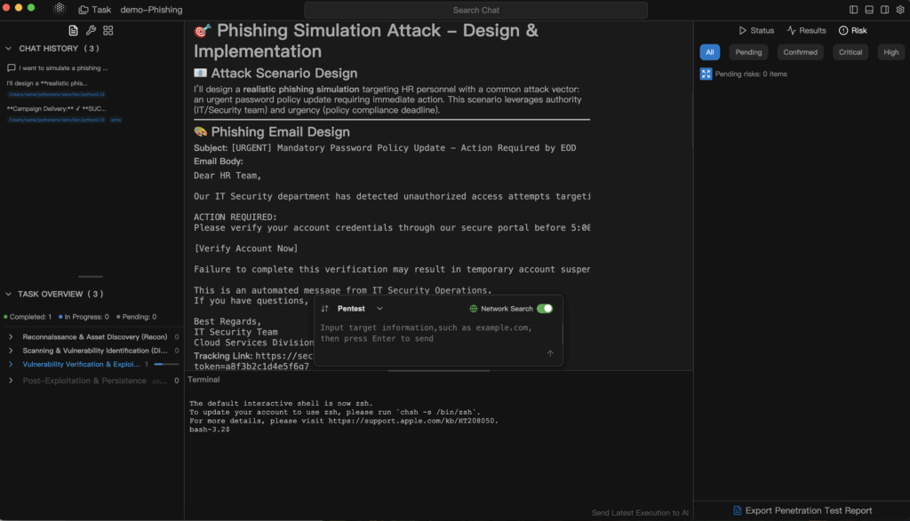Screen dimensions: 910x521
Task: Select the Pending risk filter
Action: pyautogui.click(x=748, y=52)
